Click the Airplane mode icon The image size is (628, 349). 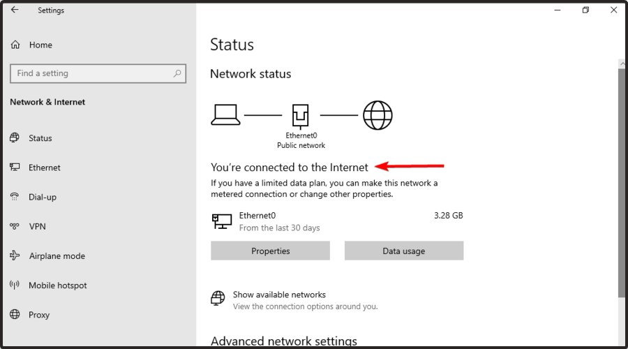coord(15,256)
